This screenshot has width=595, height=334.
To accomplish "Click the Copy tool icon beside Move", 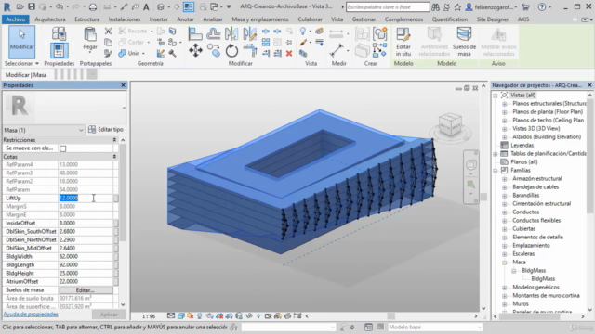I will 214,51.
